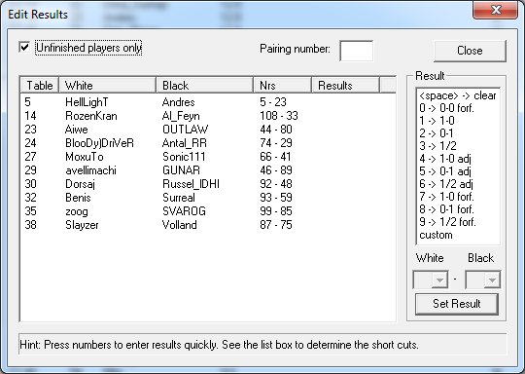This screenshot has height=374, width=525.
Task: Select the RozenKran vs Al_Feyn pairing
Action: 208,116
